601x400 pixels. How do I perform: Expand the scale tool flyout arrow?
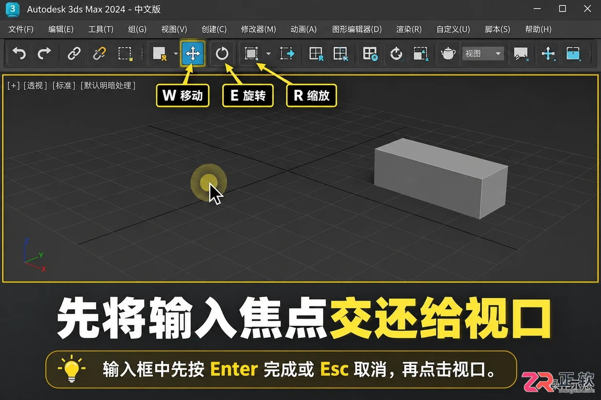[x=268, y=54]
